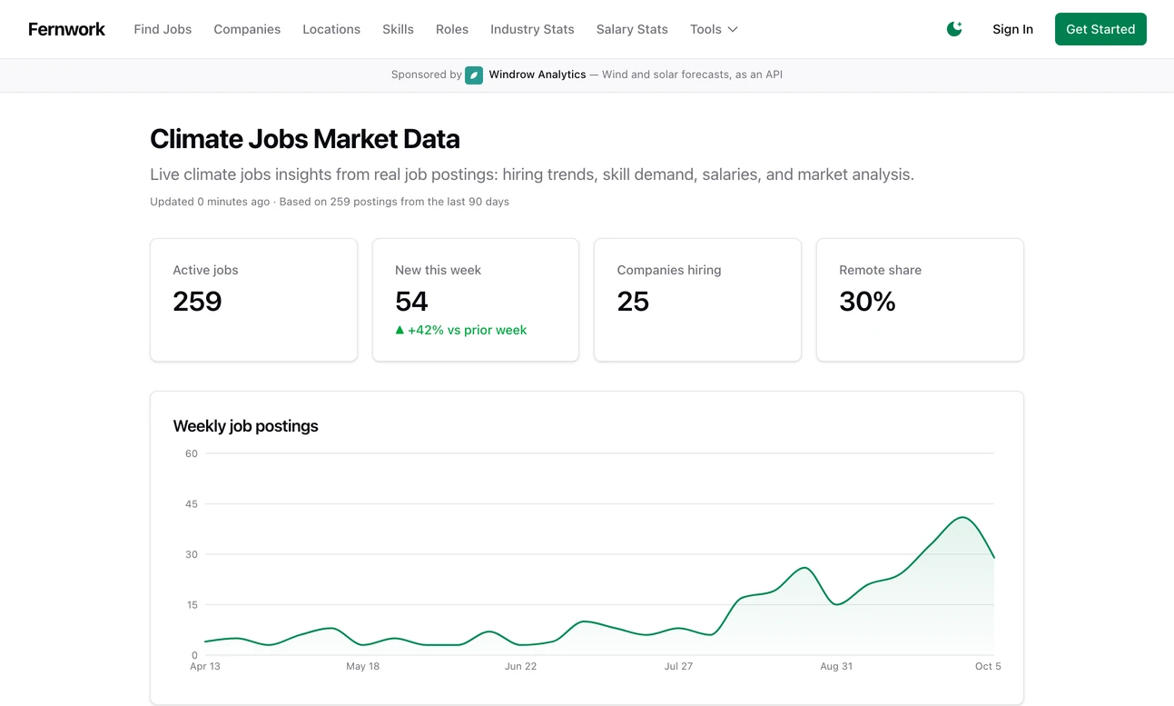Select the Skills nav item

pyautogui.click(x=398, y=29)
